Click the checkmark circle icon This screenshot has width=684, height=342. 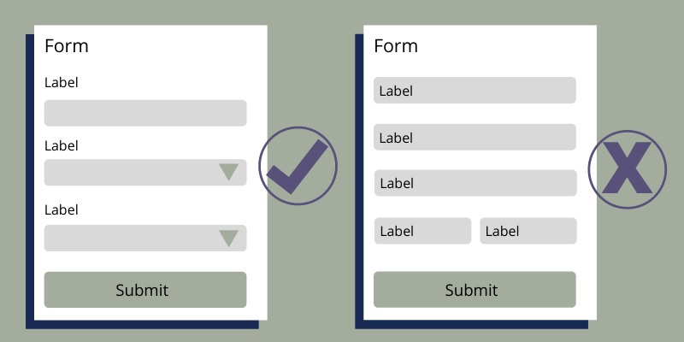[x=298, y=166]
